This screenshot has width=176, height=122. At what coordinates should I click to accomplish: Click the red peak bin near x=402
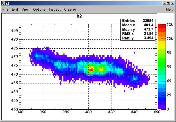pos(91,70)
